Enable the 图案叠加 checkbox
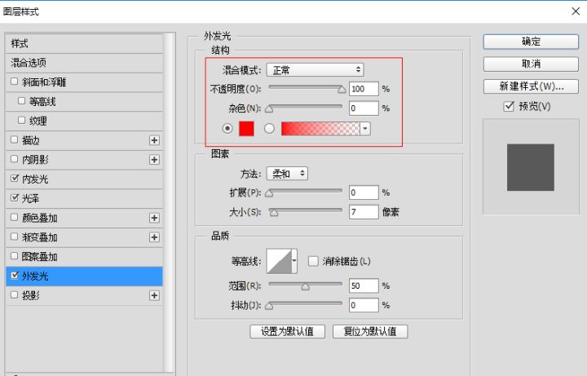The height and width of the screenshot is (376, 587). click(x=14, y=256)
